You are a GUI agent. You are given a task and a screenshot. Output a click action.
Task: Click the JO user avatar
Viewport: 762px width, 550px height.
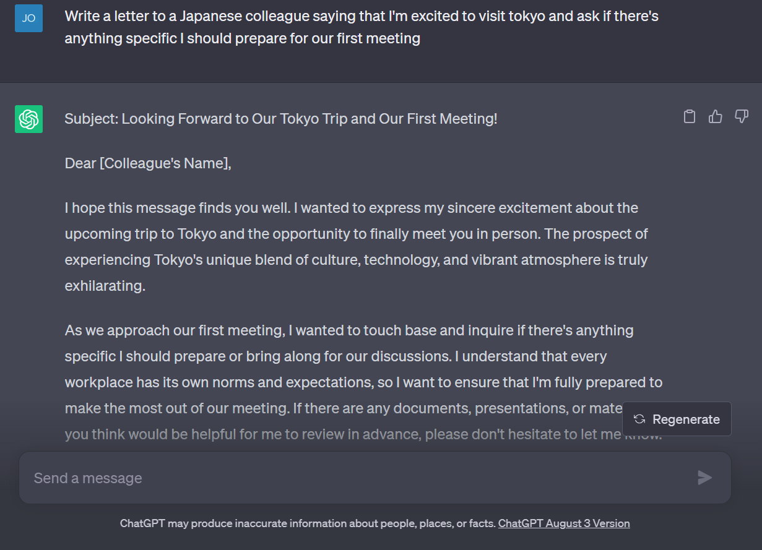click(28, 18)
